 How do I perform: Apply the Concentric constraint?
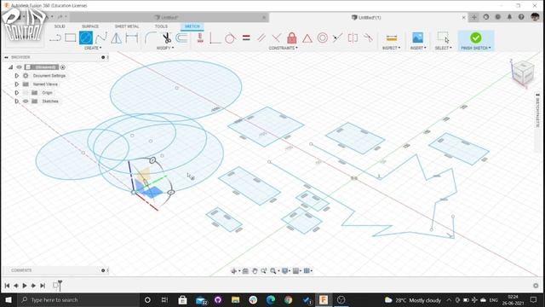point(323,38)
